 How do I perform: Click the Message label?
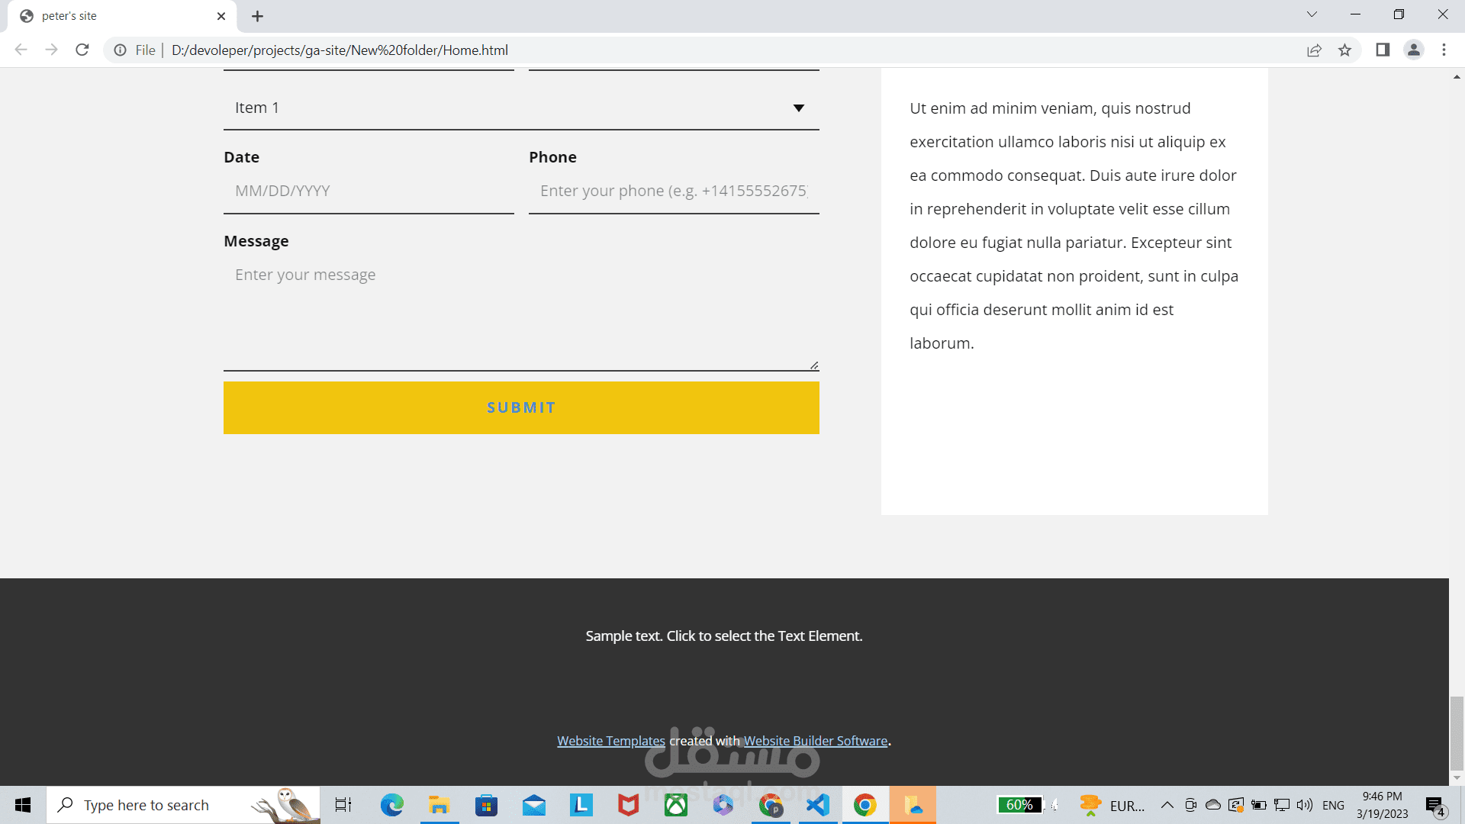[x=256, y=241]
